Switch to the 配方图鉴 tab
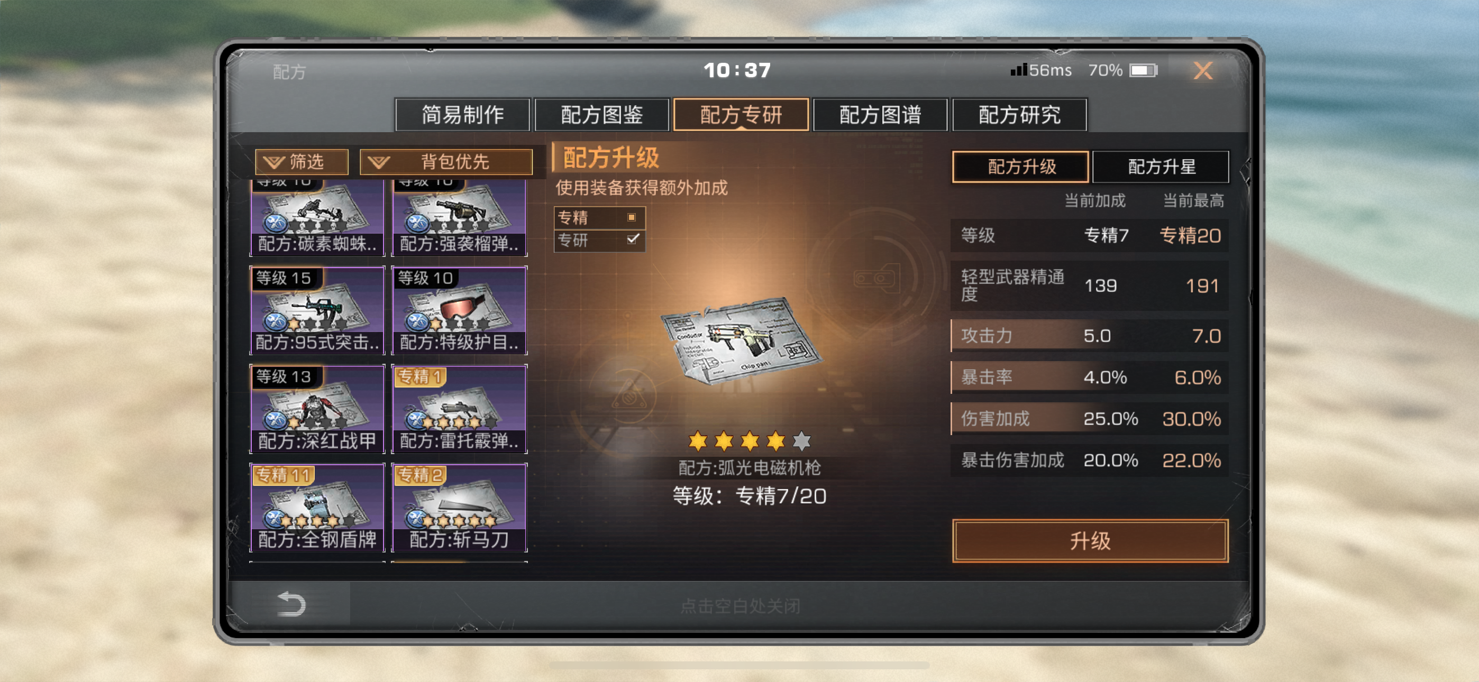 (x=602, y=115)
